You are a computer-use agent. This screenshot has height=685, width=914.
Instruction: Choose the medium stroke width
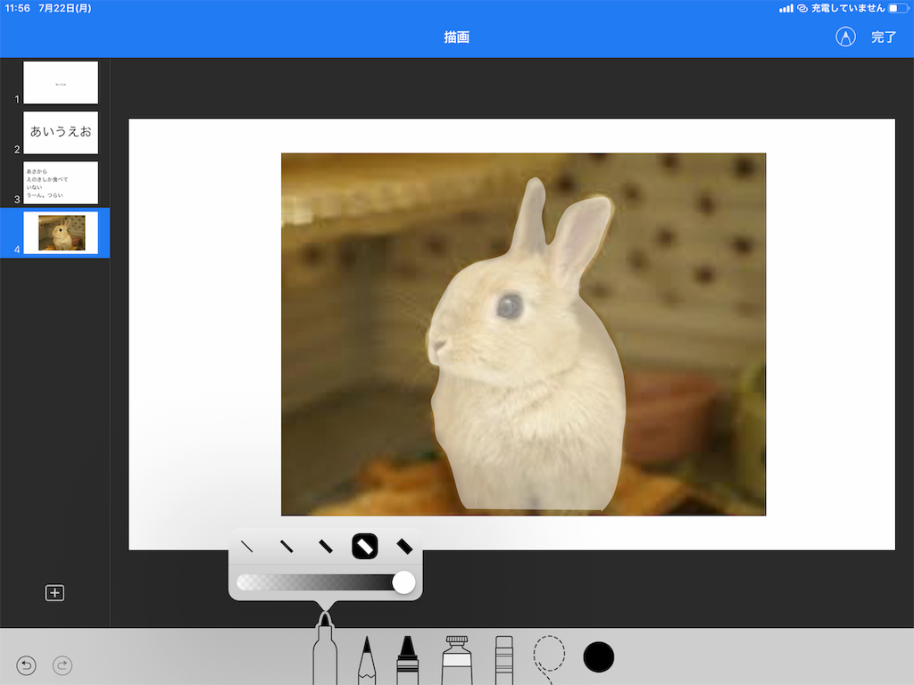click(x=325, y=547)
